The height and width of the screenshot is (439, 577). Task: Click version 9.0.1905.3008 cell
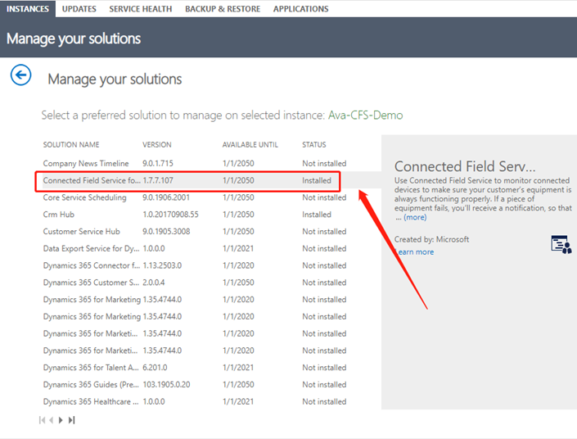point(166,232)
